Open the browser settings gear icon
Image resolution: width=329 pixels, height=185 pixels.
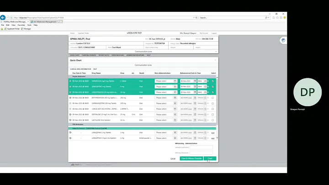coord(281,18)
